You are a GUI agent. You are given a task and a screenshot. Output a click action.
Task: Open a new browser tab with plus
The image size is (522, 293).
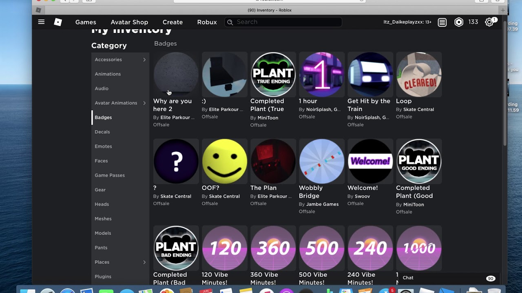pos(503,10)
